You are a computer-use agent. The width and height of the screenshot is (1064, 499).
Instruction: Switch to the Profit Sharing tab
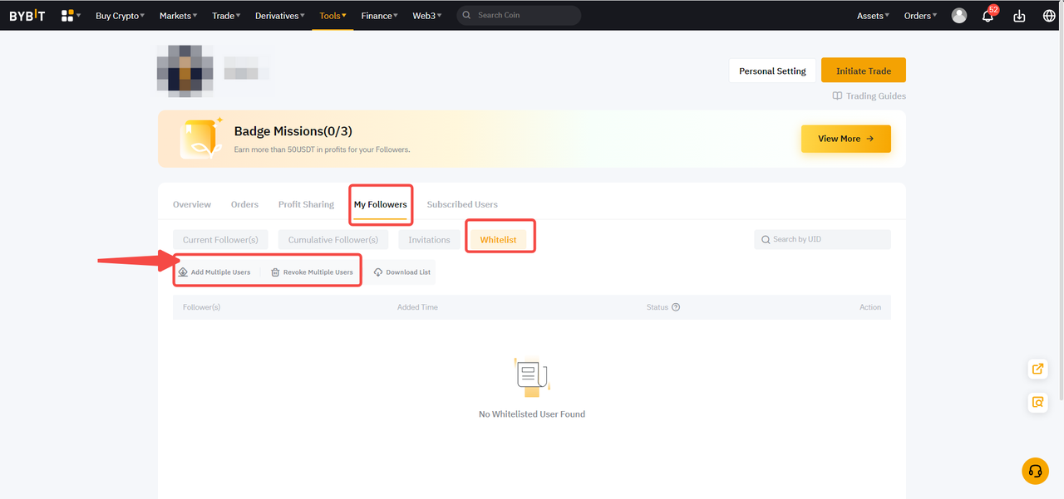tap(306, 204)
